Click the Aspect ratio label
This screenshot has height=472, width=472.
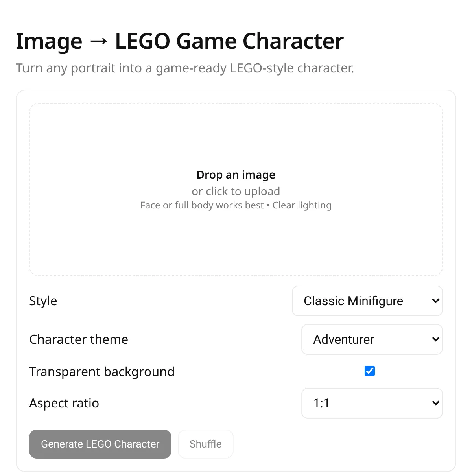click(x=64, y=403)
